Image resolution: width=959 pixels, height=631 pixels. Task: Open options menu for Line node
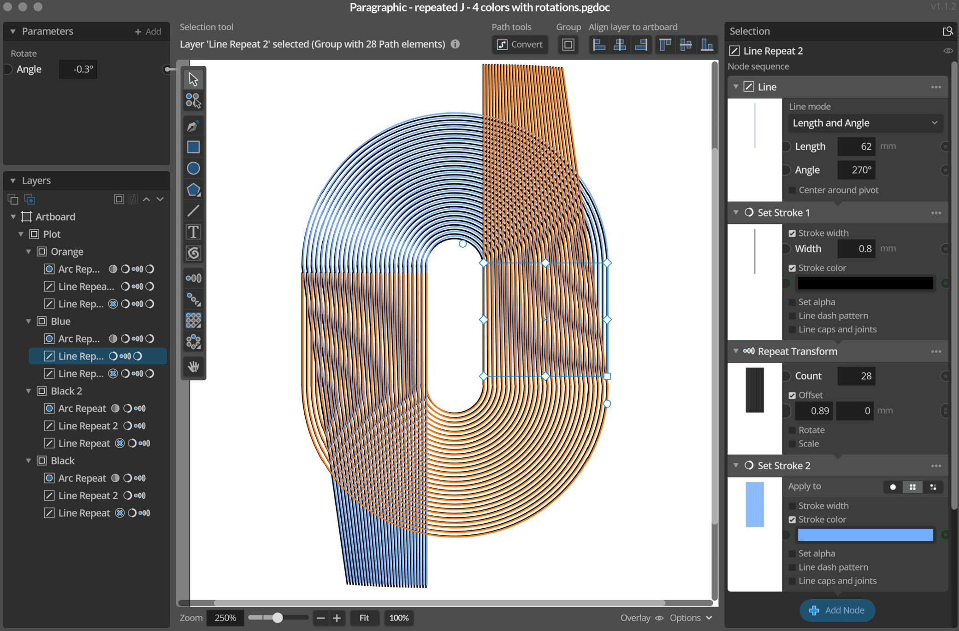[x=936, y=87]
